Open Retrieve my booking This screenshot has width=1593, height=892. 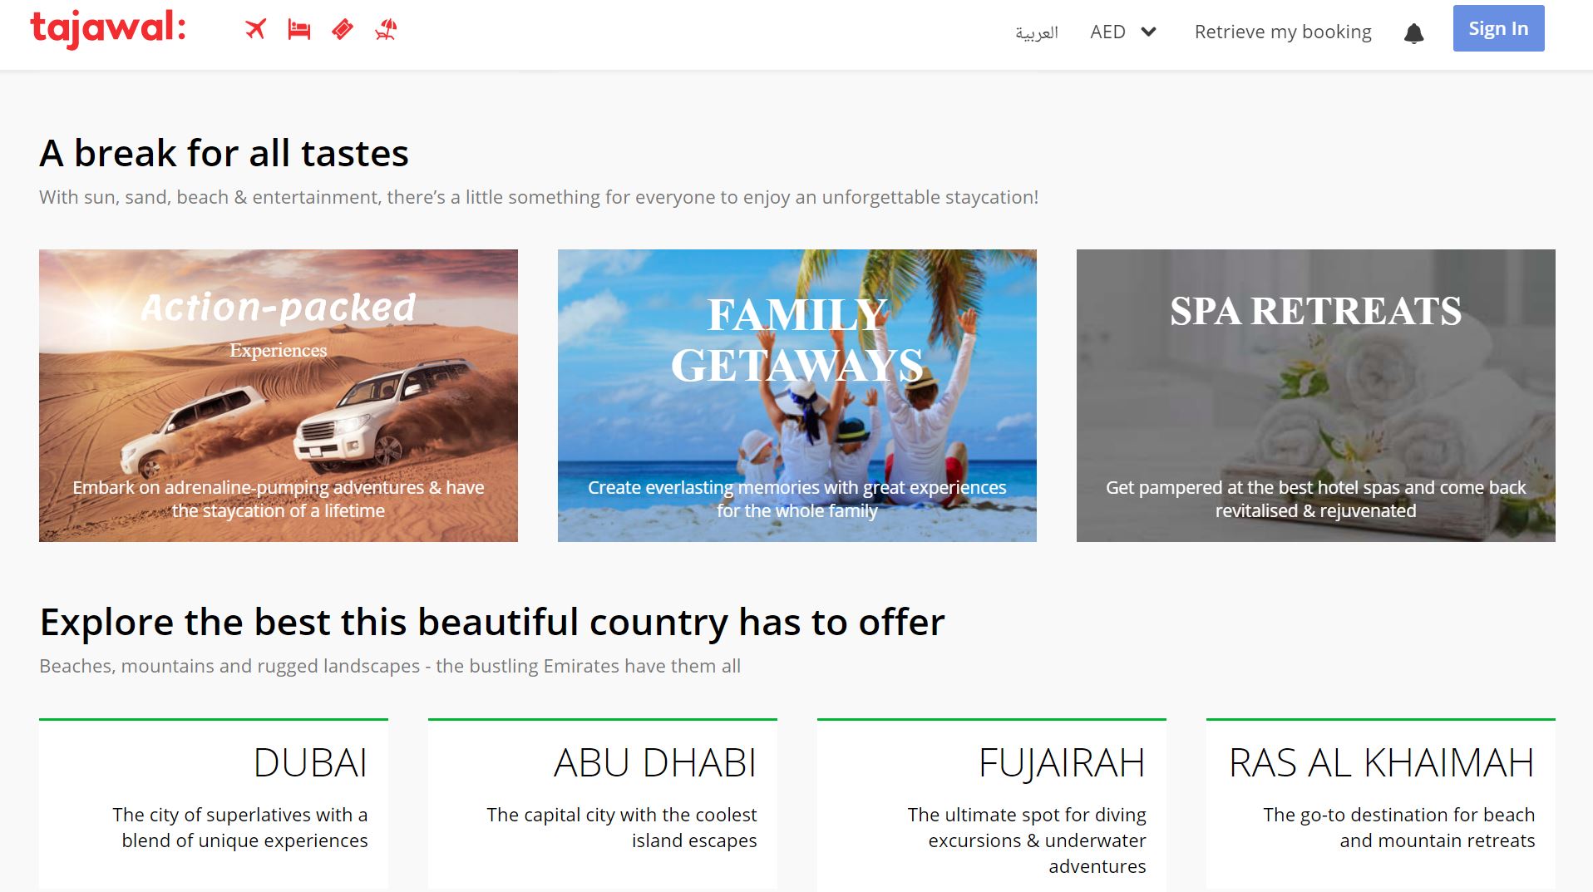1282,32
